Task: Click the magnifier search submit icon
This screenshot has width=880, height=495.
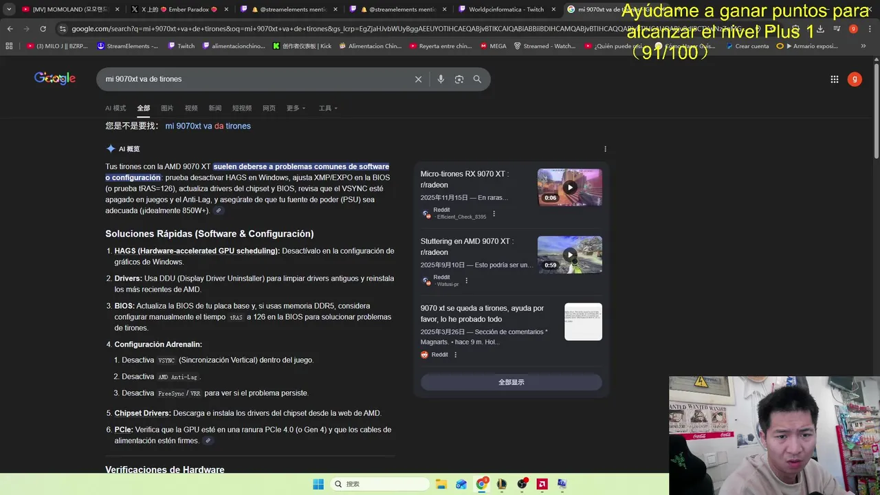Action: (477, 79)
